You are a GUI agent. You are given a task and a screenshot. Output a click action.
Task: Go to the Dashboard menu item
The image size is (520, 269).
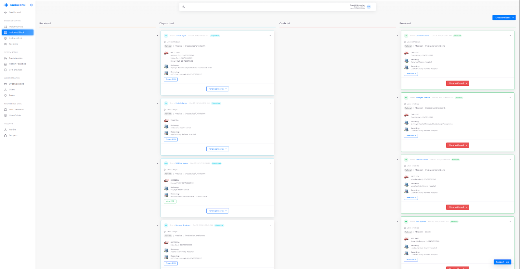15,13
